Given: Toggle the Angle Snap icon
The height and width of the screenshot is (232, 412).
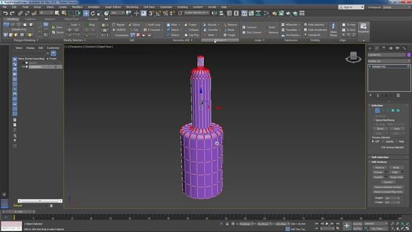Looking at the screenshot, I should tap(158, 13).
